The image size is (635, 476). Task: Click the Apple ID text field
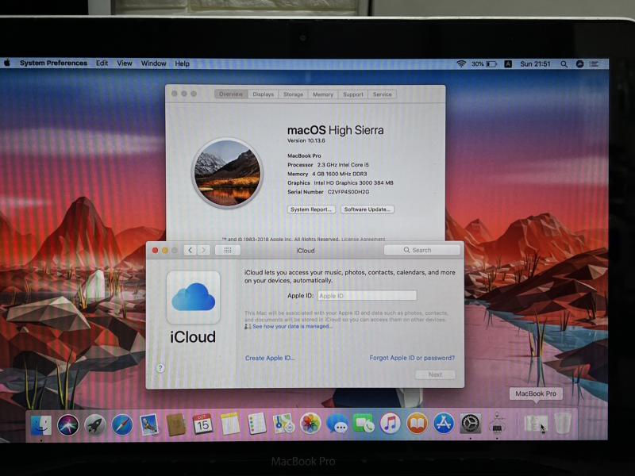click(x=367, y=295)
